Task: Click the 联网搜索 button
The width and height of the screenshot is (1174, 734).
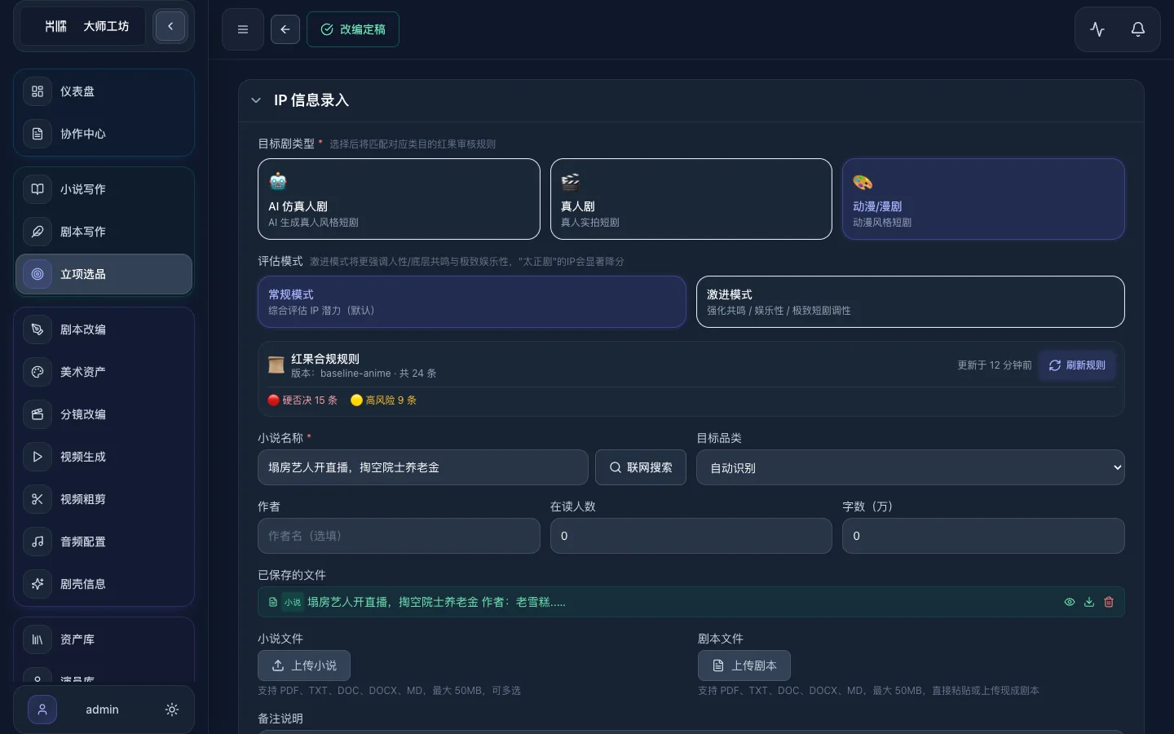Action: [x=641, y=467]
